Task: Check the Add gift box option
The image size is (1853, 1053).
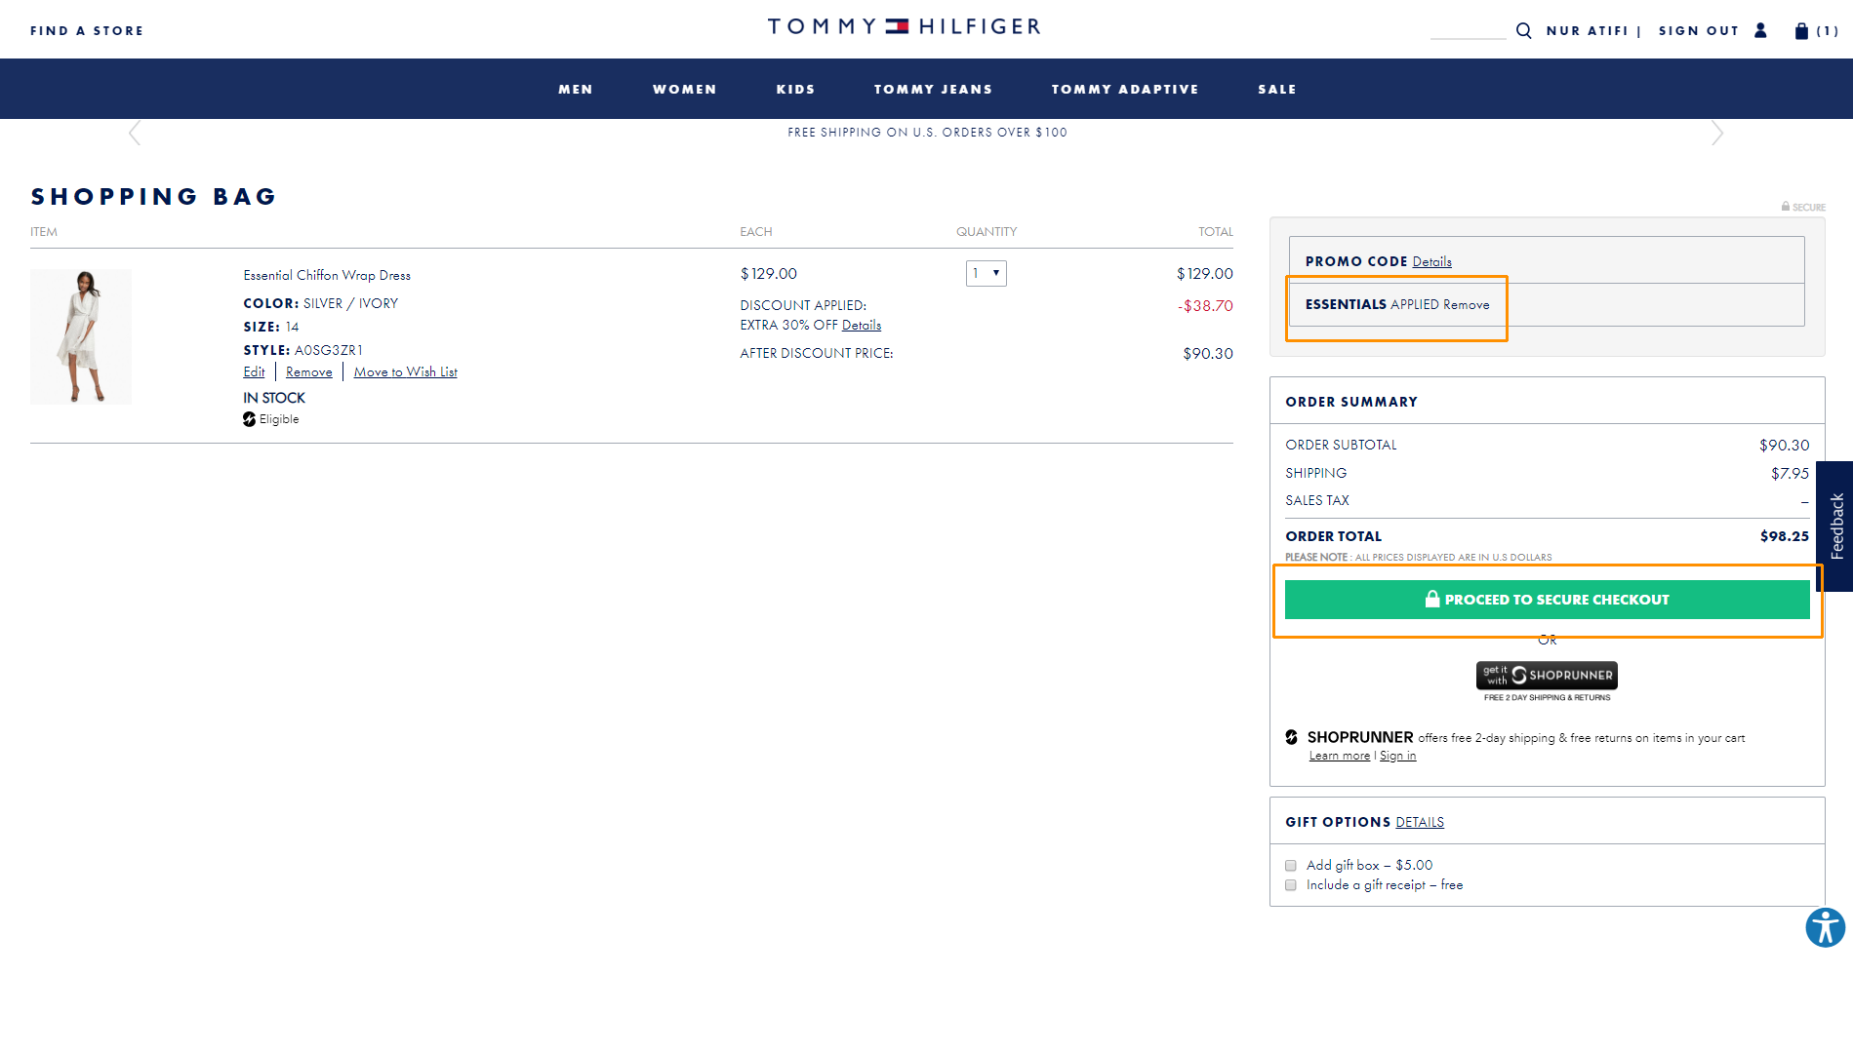Action: pyautogui.click(x=1291, y=866)
